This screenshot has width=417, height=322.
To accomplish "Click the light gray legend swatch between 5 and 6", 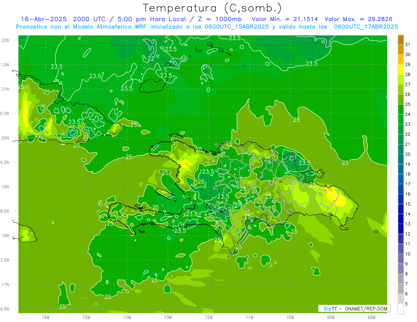I will click(401, 299).
